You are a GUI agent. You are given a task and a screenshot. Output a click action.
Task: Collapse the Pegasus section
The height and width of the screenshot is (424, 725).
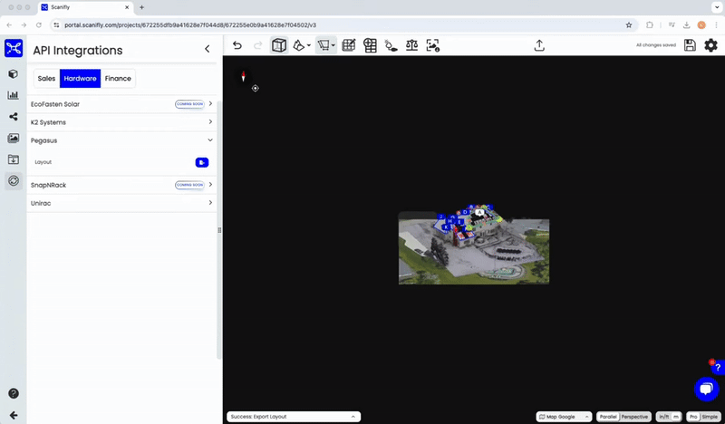tap(121, 140)
